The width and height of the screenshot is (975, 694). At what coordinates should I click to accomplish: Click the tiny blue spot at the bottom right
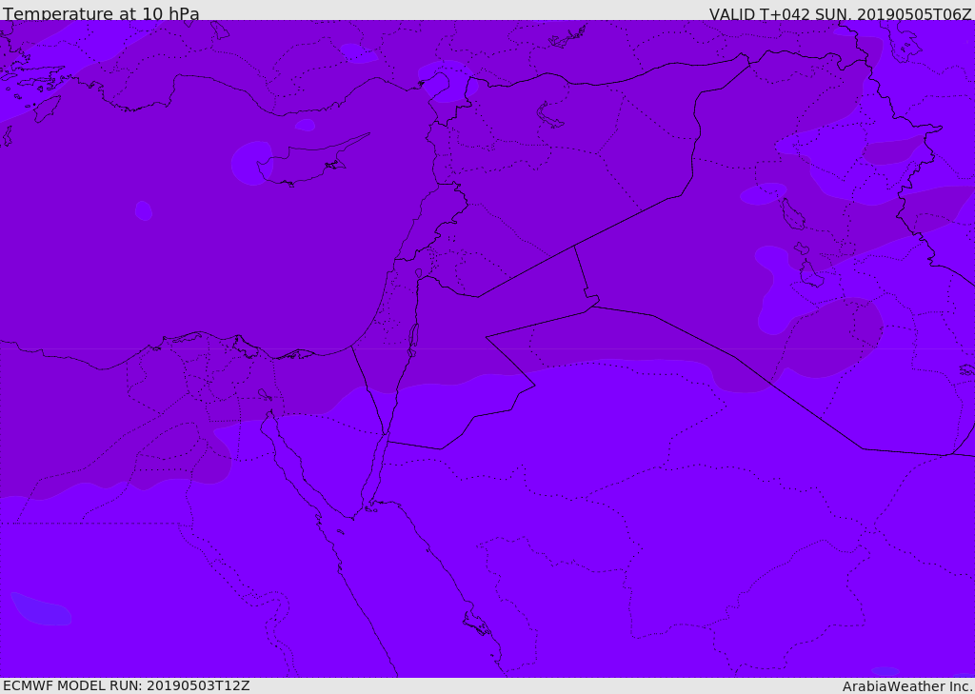[885, 671]
